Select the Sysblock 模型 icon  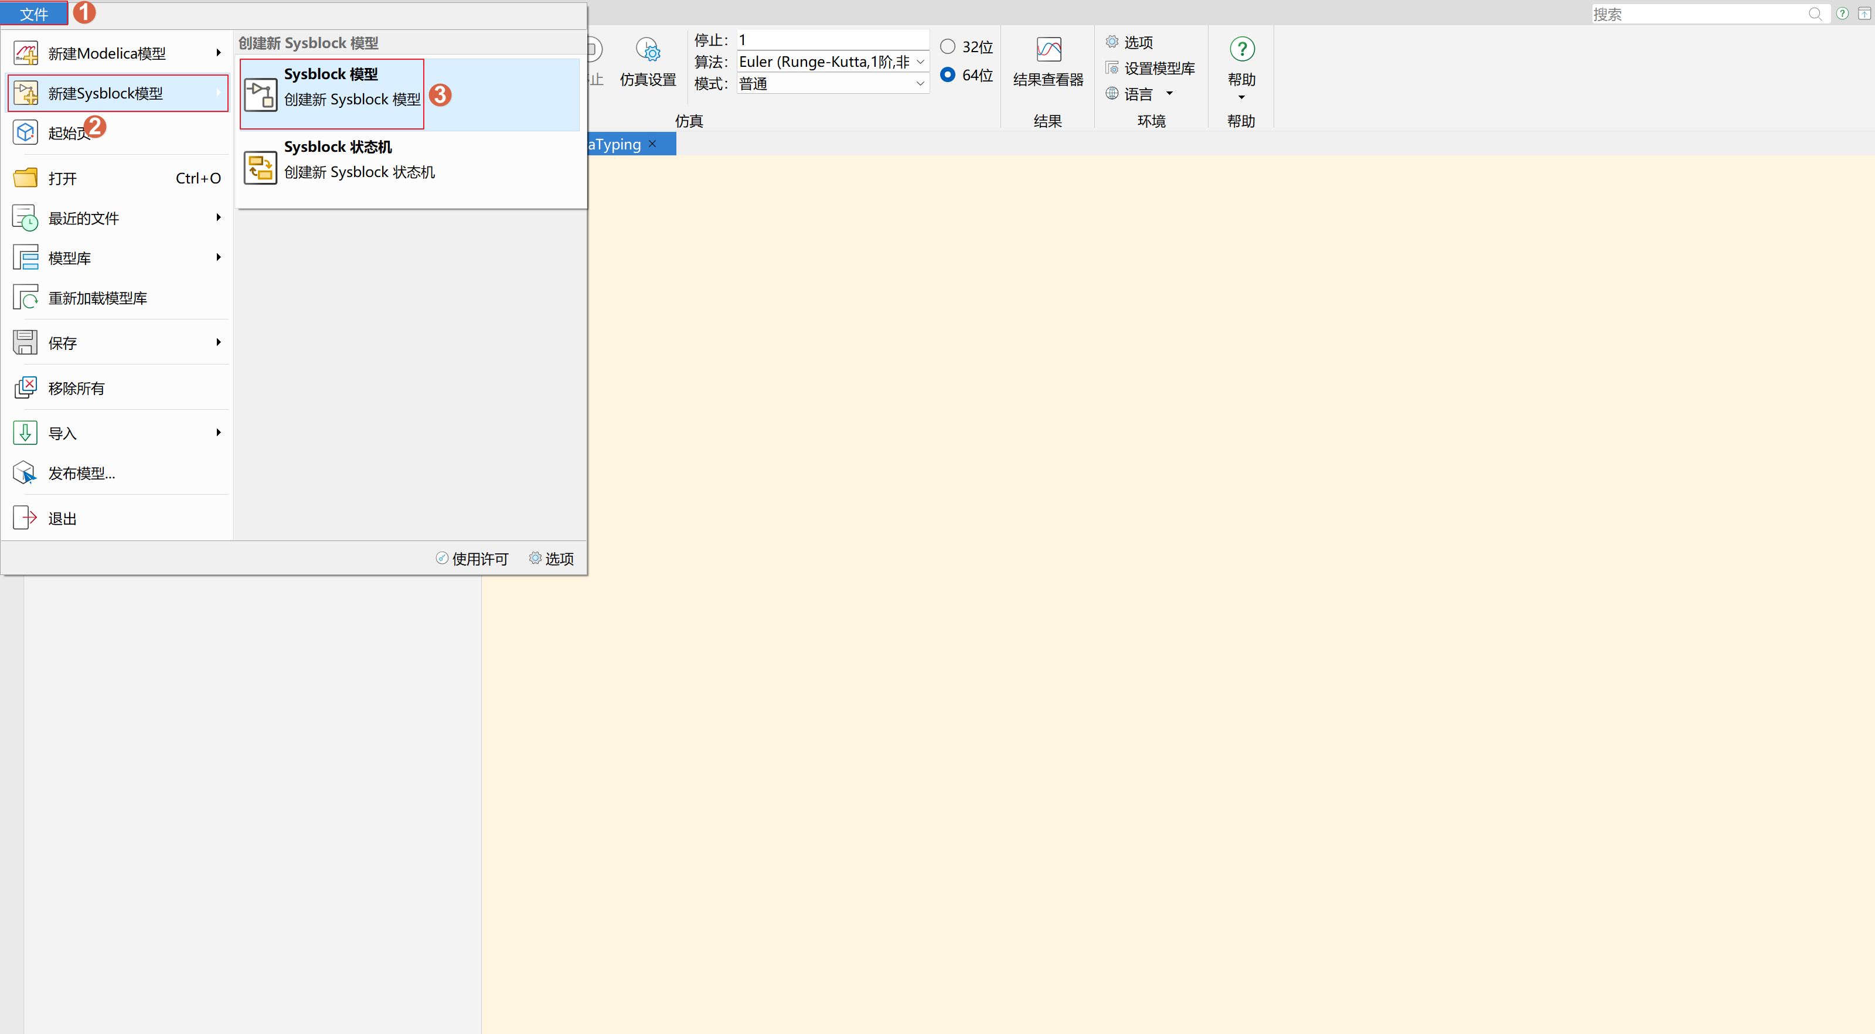260,94
